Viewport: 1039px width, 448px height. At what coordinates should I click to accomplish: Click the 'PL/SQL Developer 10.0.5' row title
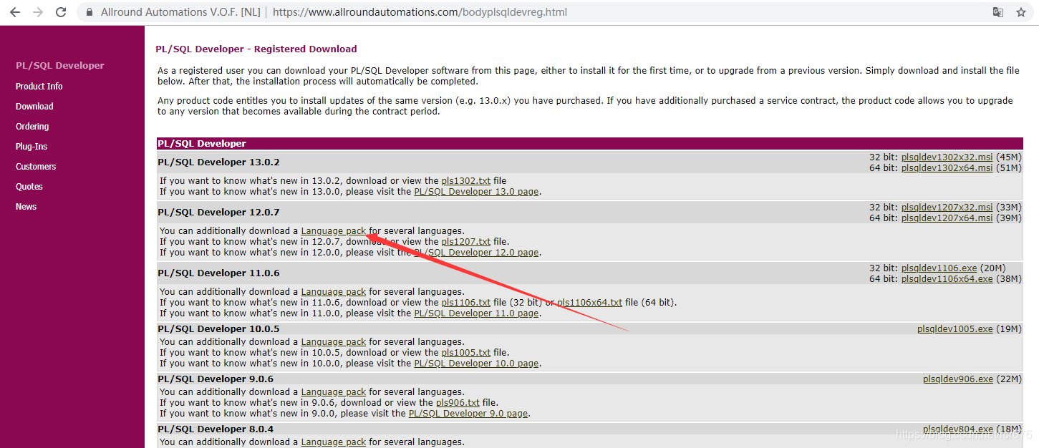pos(218,329)
